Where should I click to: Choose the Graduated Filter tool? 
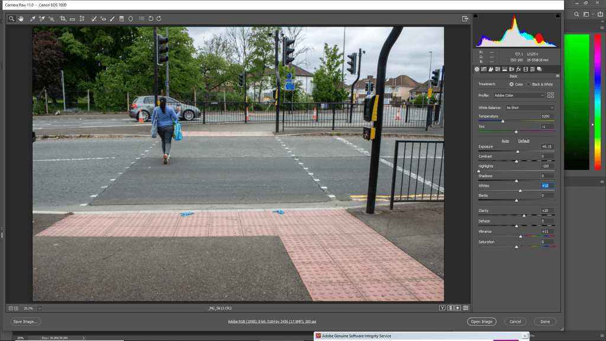tap(121, 18)
